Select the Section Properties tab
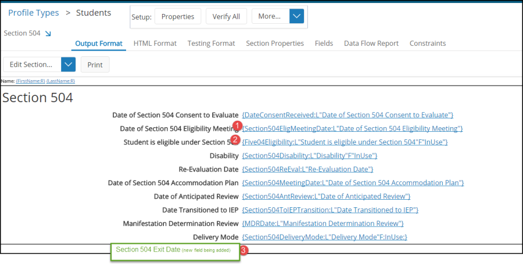 (275, 44)
